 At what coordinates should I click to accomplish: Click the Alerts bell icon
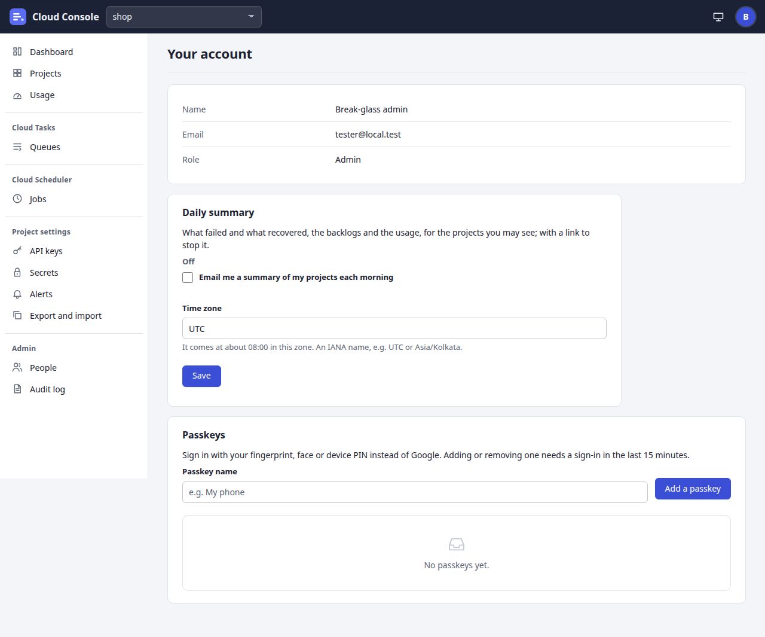coord(17,294)
